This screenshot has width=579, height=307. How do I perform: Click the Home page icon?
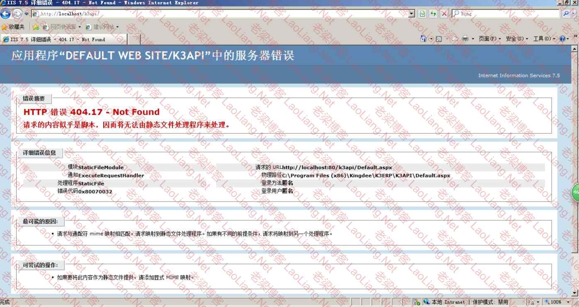coord(423,38)
